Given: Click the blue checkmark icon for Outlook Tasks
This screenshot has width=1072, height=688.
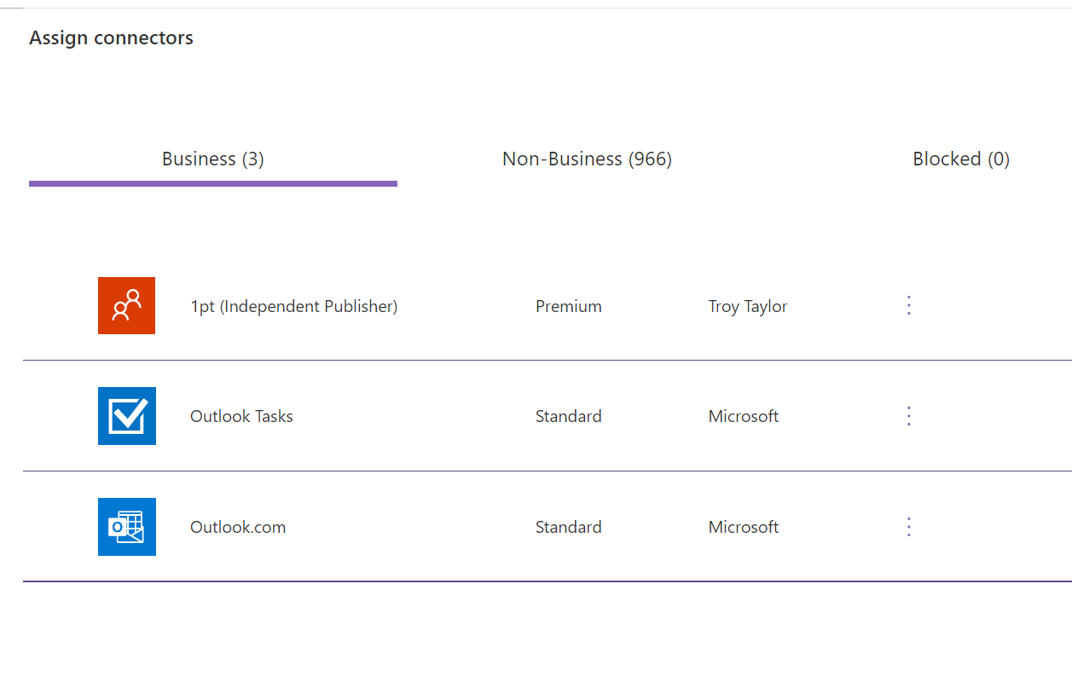Looking at the screenshot, I should [x=126, y=416].
